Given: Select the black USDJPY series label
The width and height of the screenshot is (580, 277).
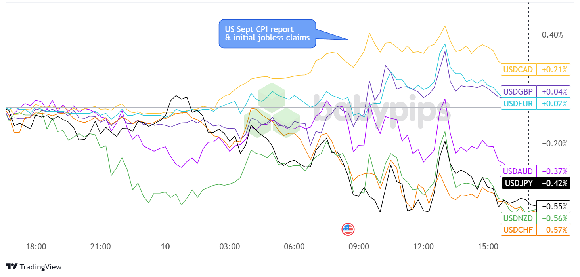Looking at the screenshot, I should [x=518, y=183].
